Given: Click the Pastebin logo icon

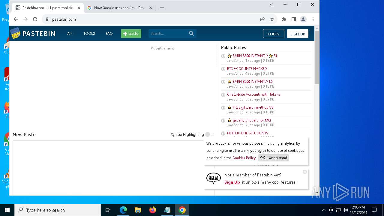Looking at the screenshot, I should pos(15,33).
